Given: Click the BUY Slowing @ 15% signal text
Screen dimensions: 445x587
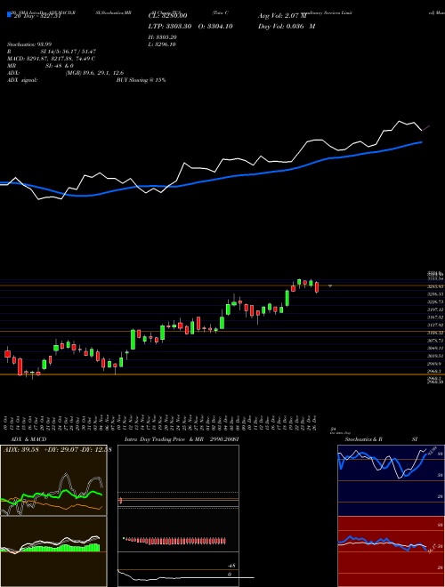Looking at the screenshot, I should tap(141, 80).
